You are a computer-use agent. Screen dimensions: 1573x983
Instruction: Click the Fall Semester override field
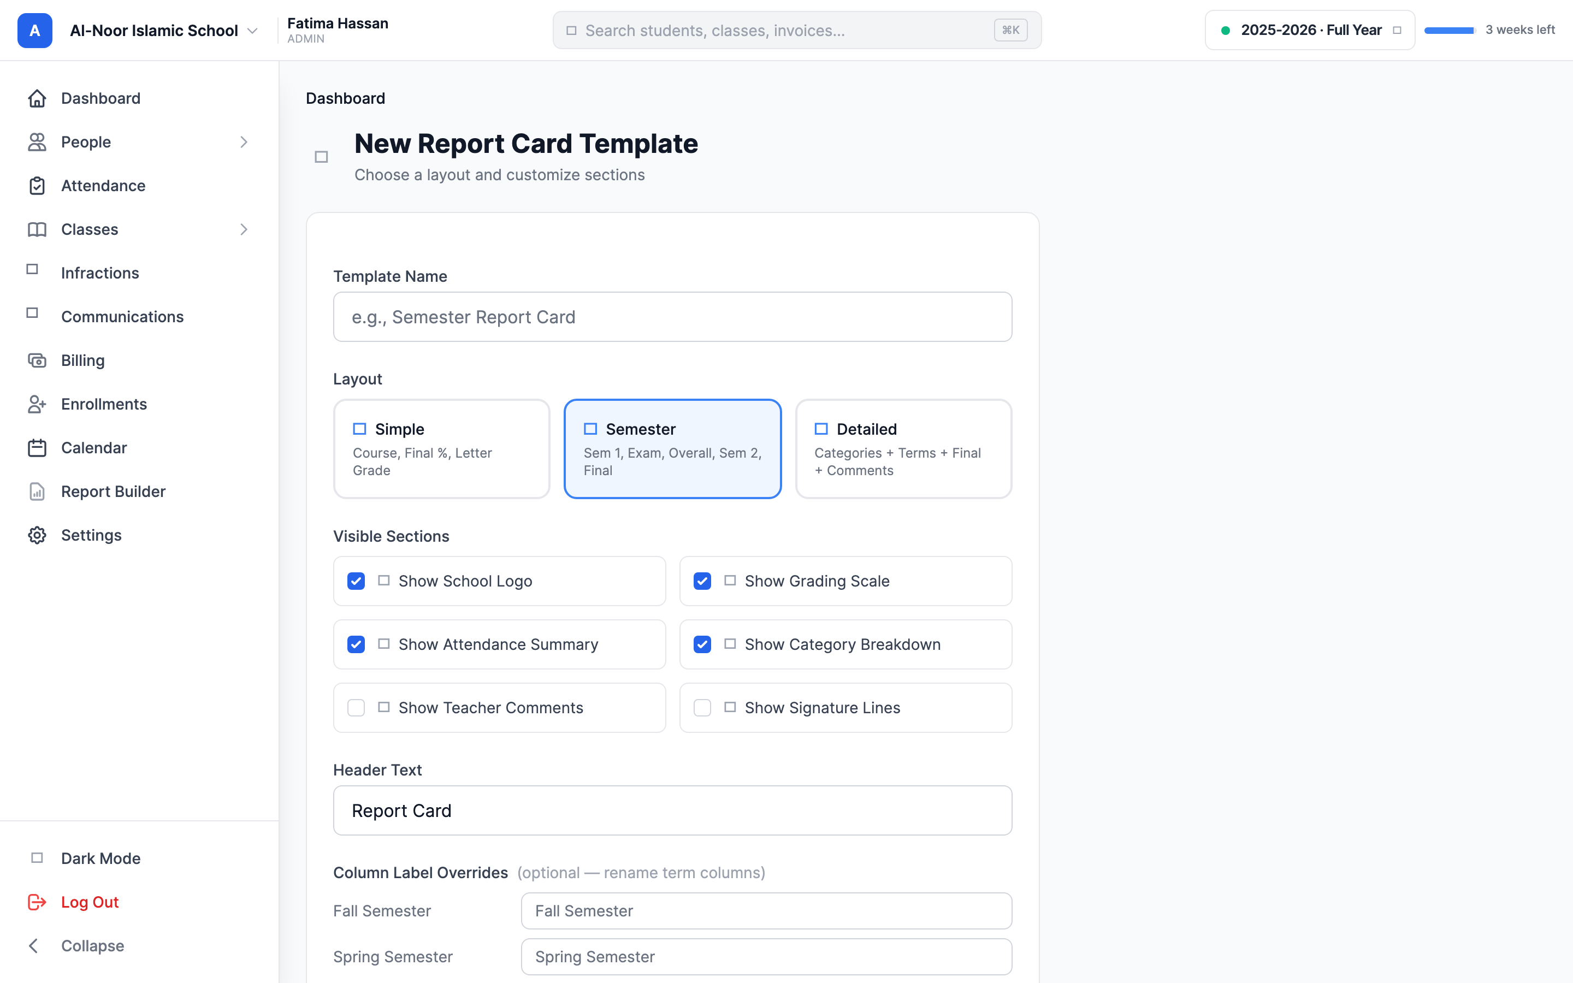point(766,911)
